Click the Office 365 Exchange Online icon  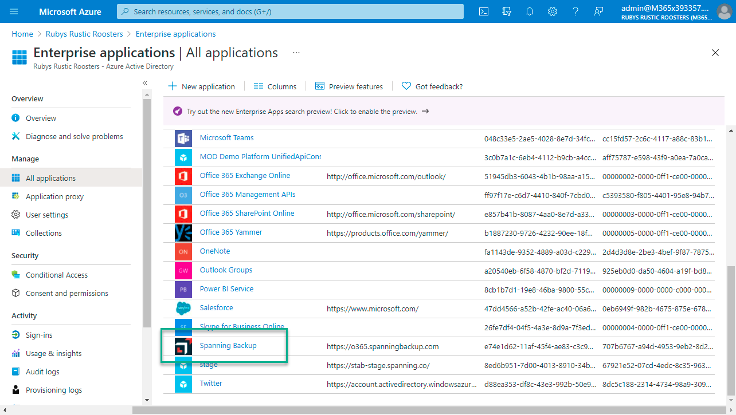[183, 176]
